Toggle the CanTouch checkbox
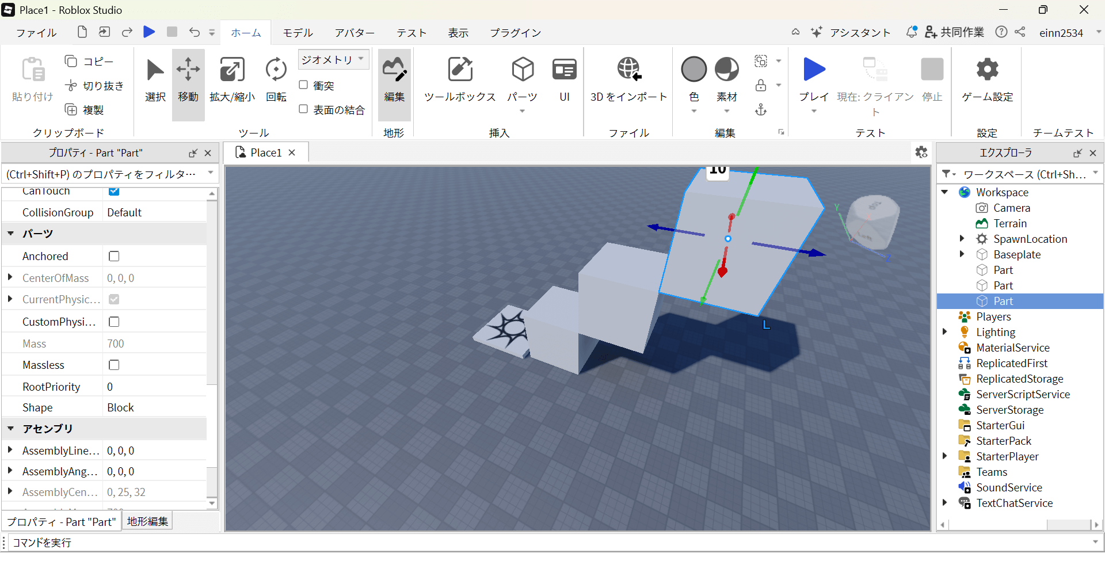This screenshot has height=580, width=1105. click(114, 191)
